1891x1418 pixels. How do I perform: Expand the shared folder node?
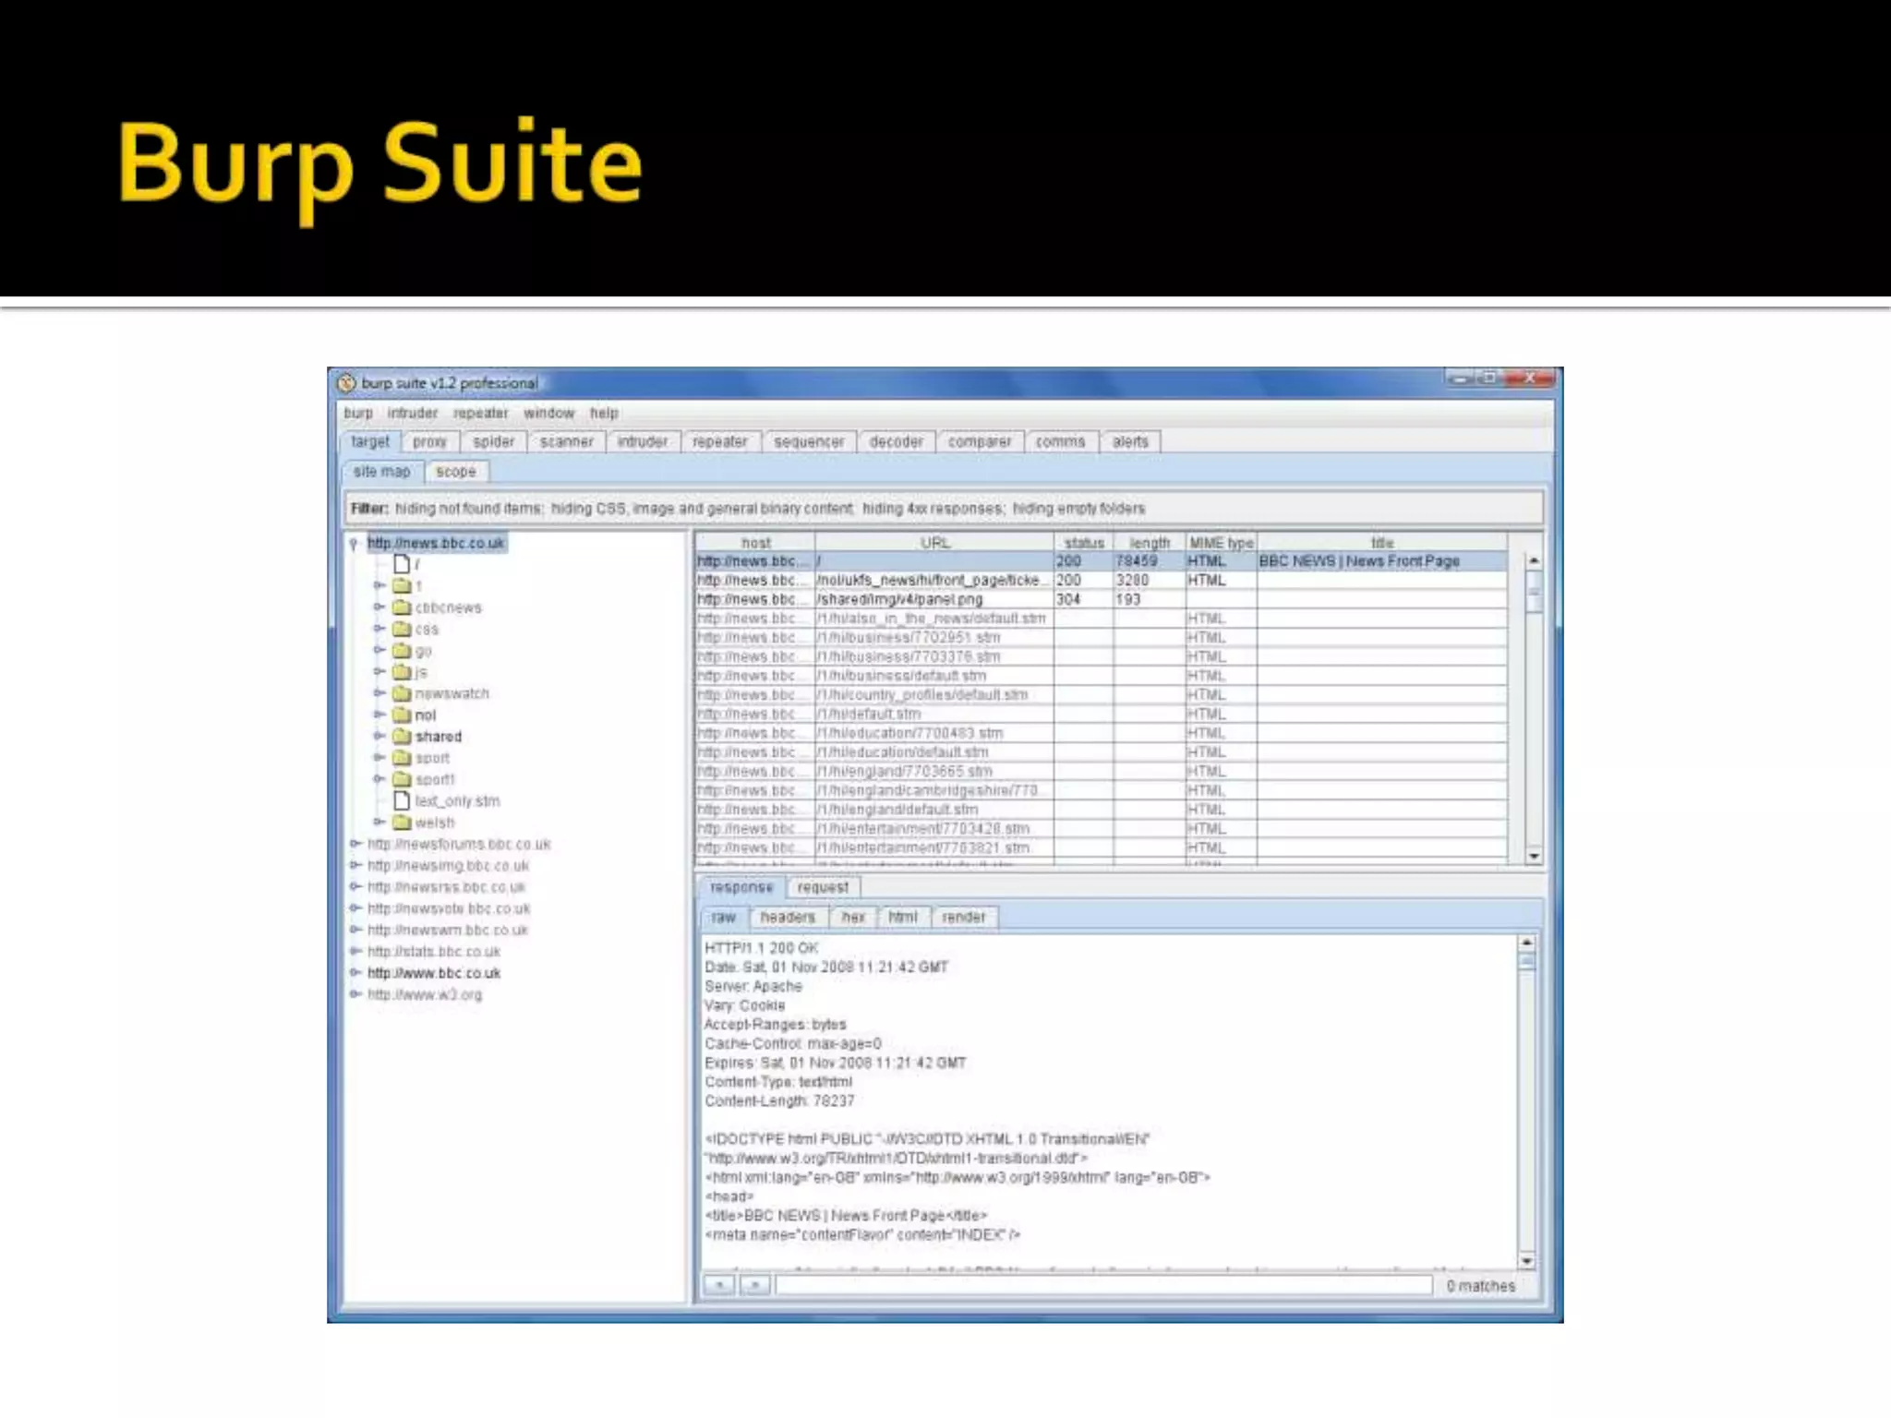click(379, 736)
